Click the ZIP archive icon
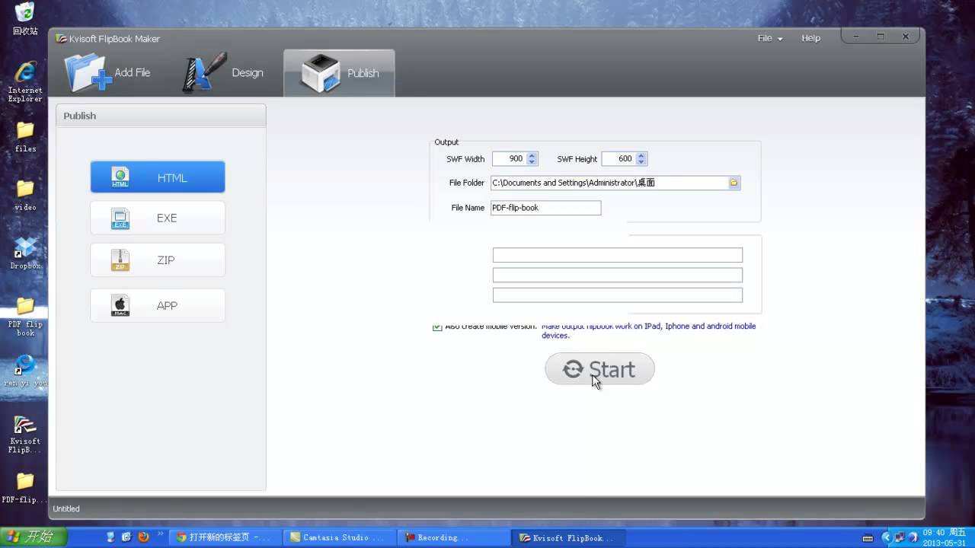 [120, 260]
